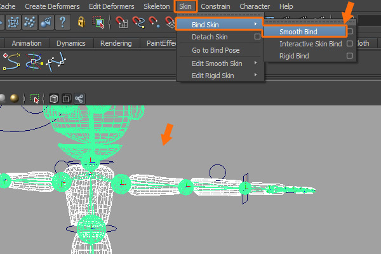Expand the Edit Rigid Skin submenu arrow
Image resolution: width=381 pixels, height=254 pixels.
coord(255,75)
